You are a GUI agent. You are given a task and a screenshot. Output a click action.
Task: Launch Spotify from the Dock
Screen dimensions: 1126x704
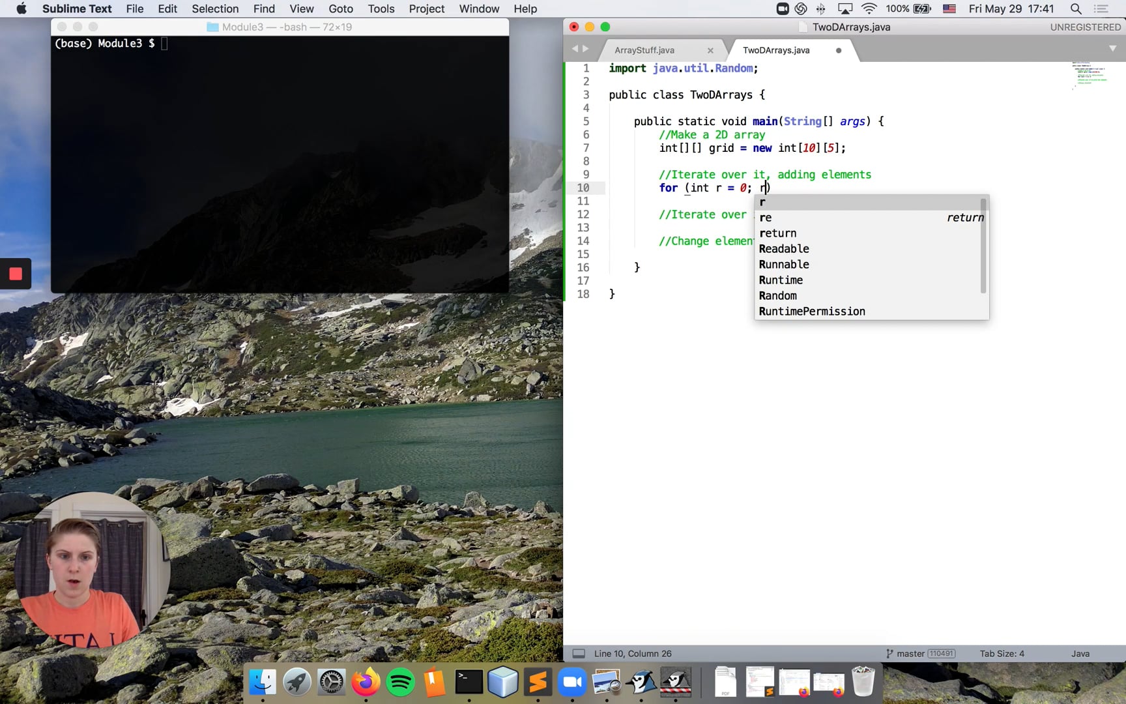(x=400, y=682)
